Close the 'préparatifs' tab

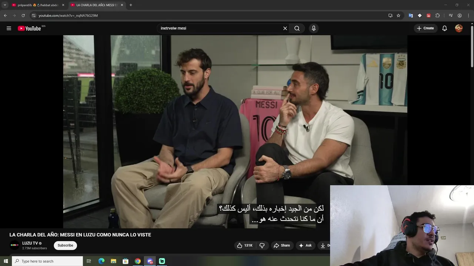coord(63,5)
